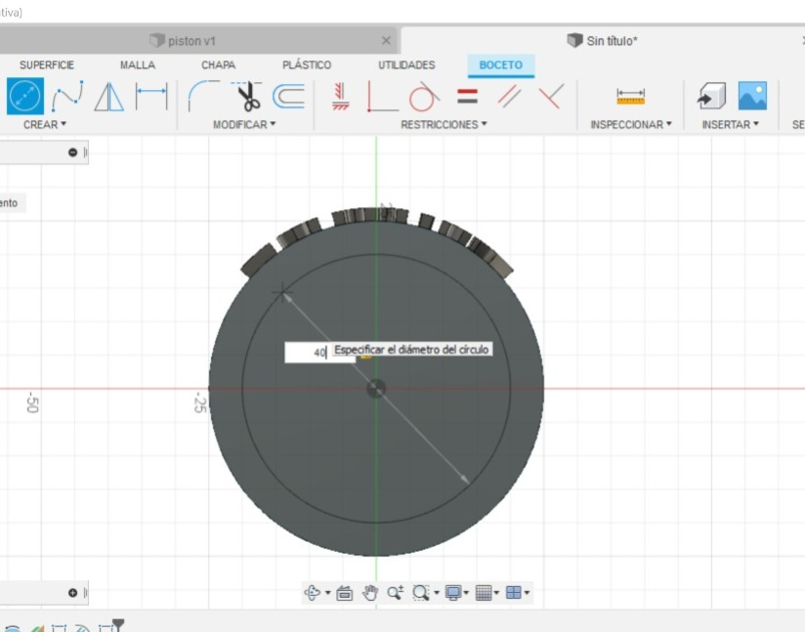
Task: Choose the mirror tool in Crear
Action: (x=108, y=97)
